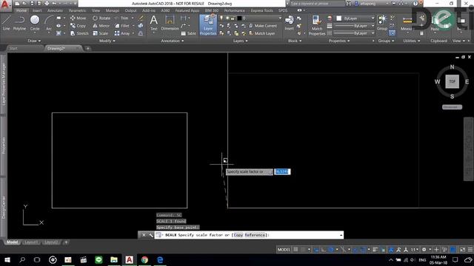Viewport: 474px width, 266px height.
Task: Click the Group icon
Action: coord(382,23)
